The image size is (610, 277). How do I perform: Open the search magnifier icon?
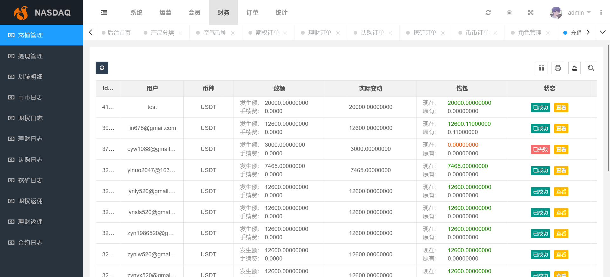591,68
